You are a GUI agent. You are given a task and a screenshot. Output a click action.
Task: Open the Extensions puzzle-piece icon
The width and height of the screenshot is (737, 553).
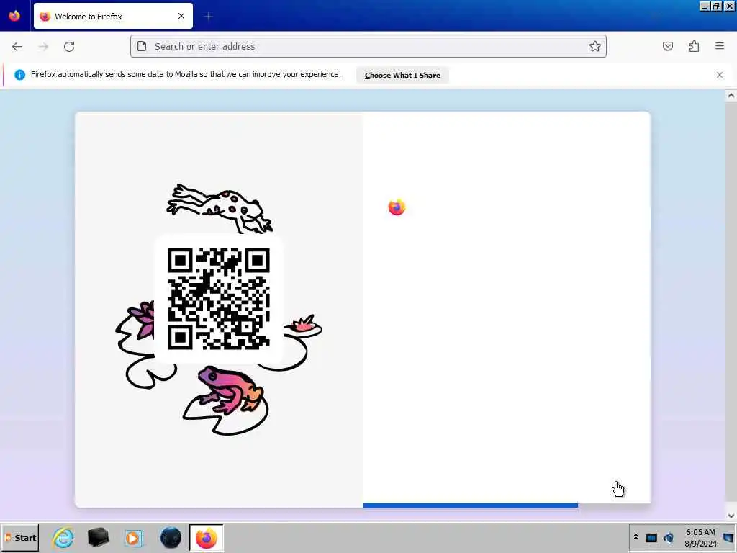694,46
